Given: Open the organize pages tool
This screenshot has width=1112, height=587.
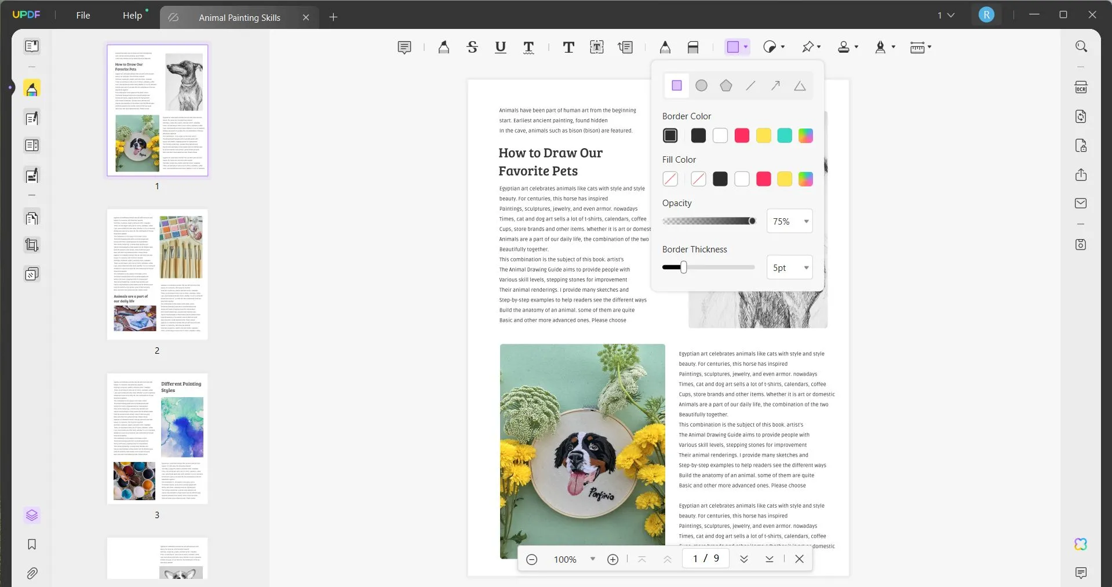Looking at the screenshot, I should pos(32,218).
